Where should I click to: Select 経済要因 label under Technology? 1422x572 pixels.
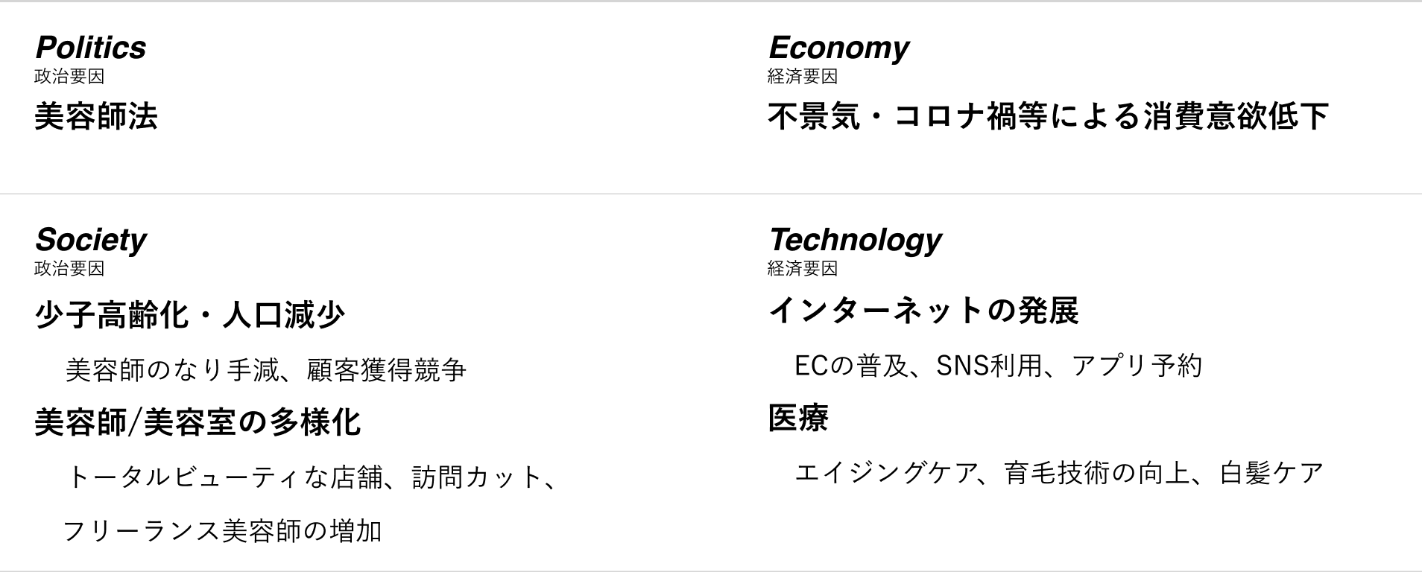(803, 268)
